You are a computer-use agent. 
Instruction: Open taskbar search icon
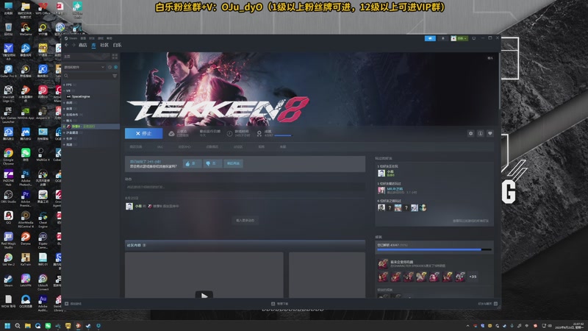click(x=18, y=326)
